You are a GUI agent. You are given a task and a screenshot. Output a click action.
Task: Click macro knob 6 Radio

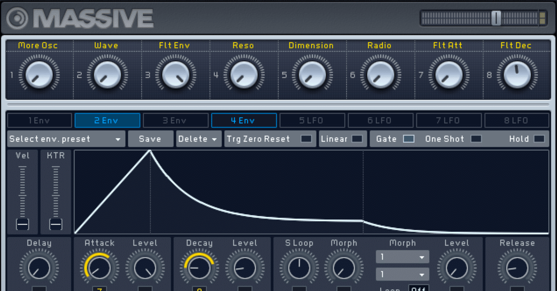tap(381, 75)
